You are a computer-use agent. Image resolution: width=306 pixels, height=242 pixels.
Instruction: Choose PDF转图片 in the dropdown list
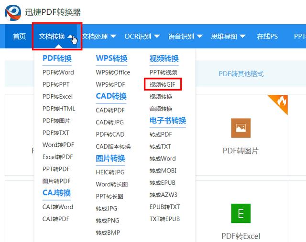(56, 121)
